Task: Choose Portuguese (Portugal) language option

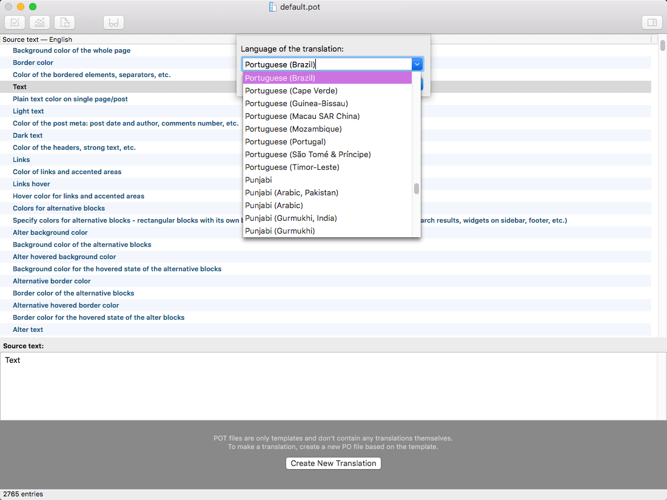Action: pos(285,141)
